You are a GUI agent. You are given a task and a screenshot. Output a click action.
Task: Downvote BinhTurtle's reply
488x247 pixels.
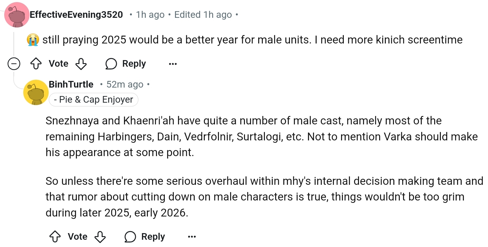point(100,237)
